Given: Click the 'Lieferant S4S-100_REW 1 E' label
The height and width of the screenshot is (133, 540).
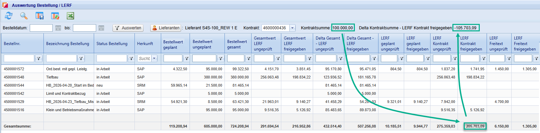Looking at the screenshot, I should [211, 28].
